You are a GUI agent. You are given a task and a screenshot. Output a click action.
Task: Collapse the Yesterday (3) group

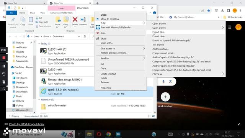pyautogui.click(x=39, y=100)
